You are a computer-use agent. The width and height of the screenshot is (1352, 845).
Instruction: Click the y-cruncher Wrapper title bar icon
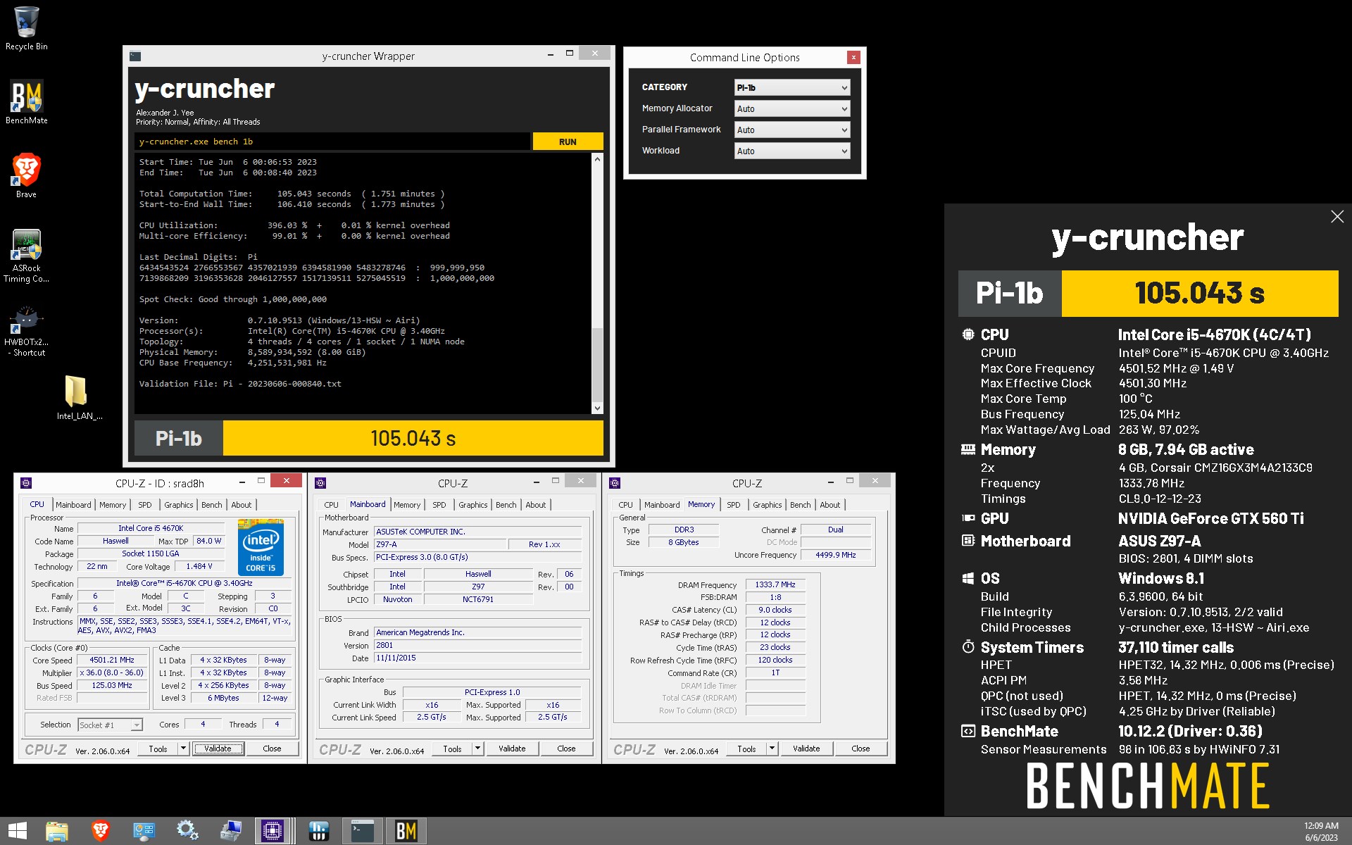point(135,56)
